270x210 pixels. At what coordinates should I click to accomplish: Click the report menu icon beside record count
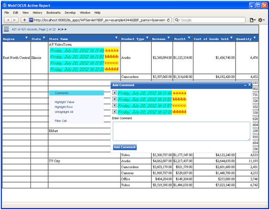coord(6,29)
